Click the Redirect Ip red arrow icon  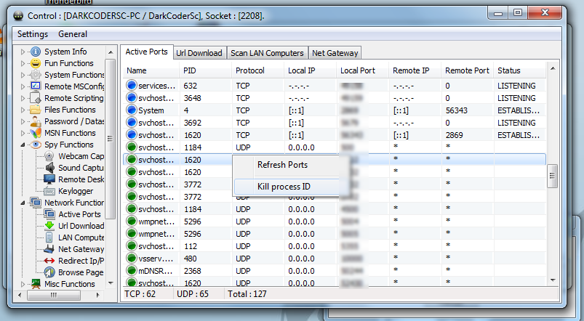click(49, 261)
